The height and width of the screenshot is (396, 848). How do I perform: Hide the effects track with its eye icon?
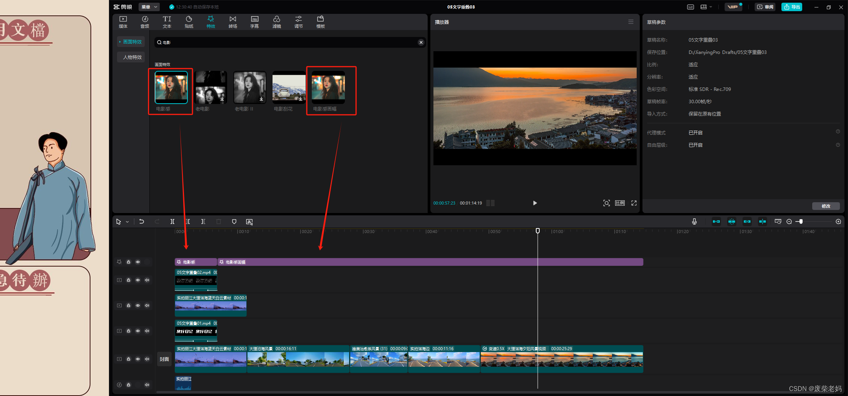pyautogui.click(x=138, y=262)
